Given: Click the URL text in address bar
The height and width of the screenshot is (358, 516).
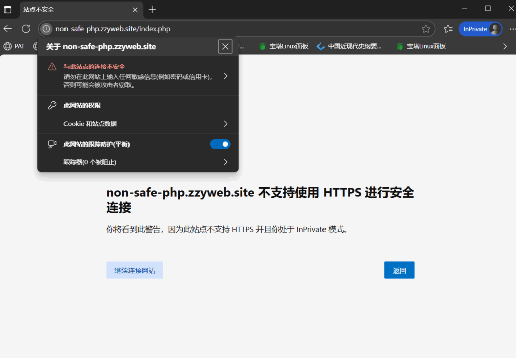Looking at the screenshot, I should coord(113,29).
